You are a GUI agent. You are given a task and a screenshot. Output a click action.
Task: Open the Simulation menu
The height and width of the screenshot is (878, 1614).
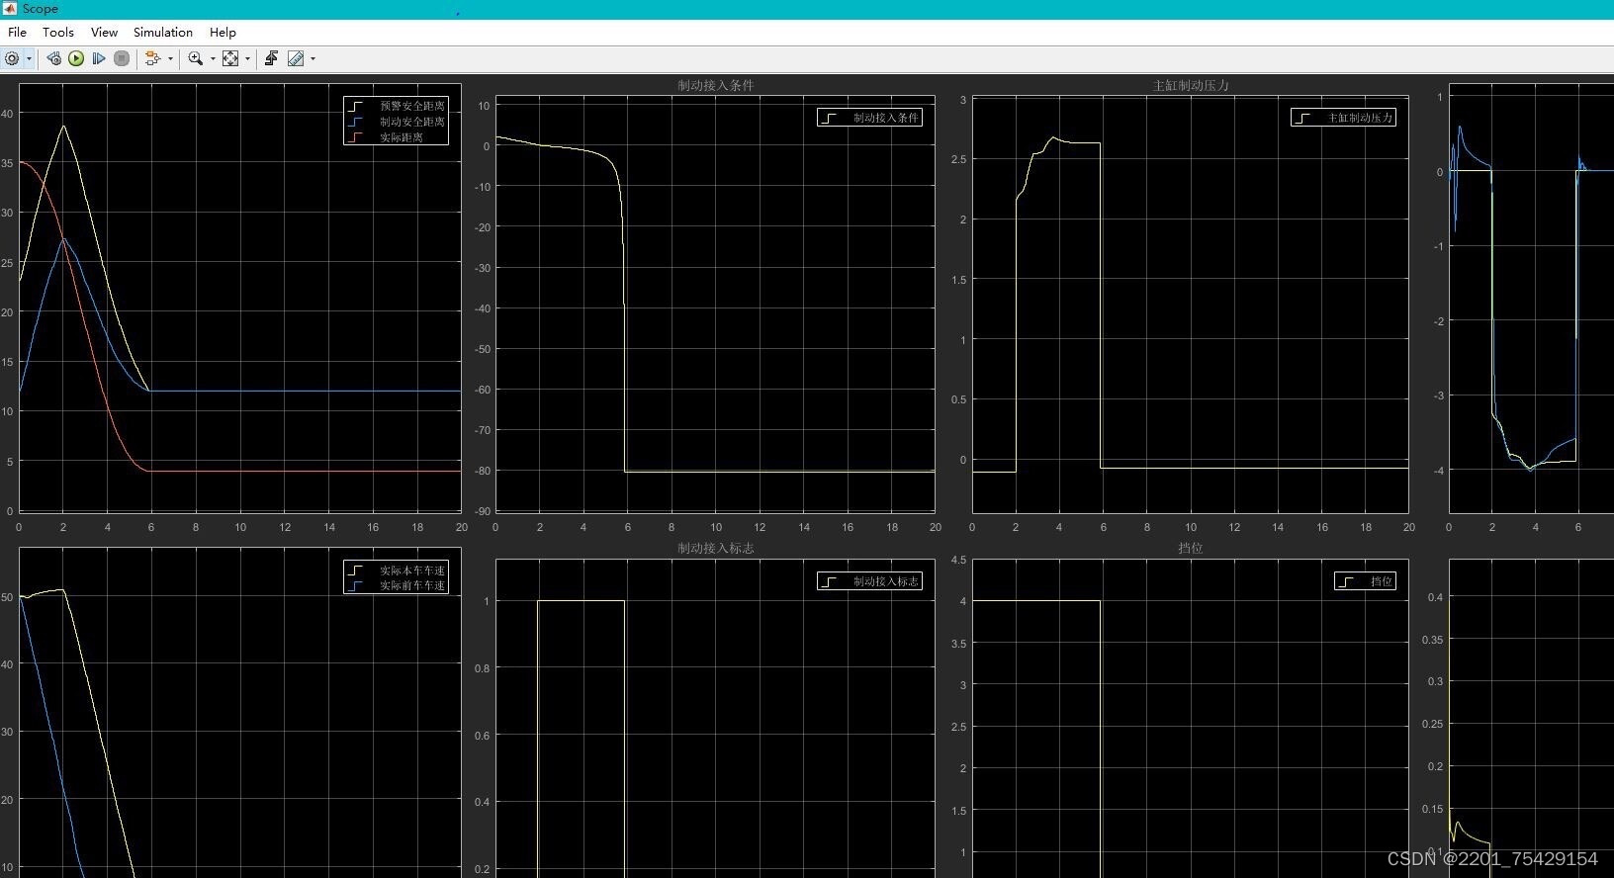point(163,32)
